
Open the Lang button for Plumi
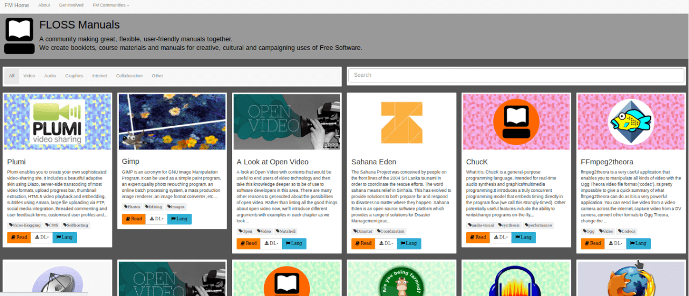pos(65,237)
